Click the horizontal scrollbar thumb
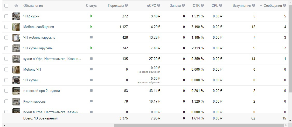The width and height of the screenshot is (292, 127). pos(199,125)
